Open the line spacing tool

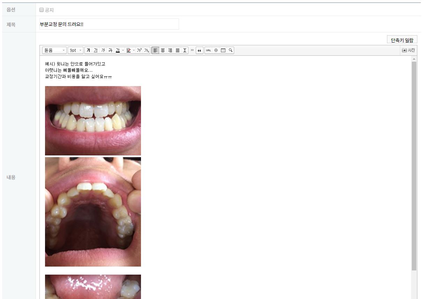pyautogui.click(x=185, y=50)
